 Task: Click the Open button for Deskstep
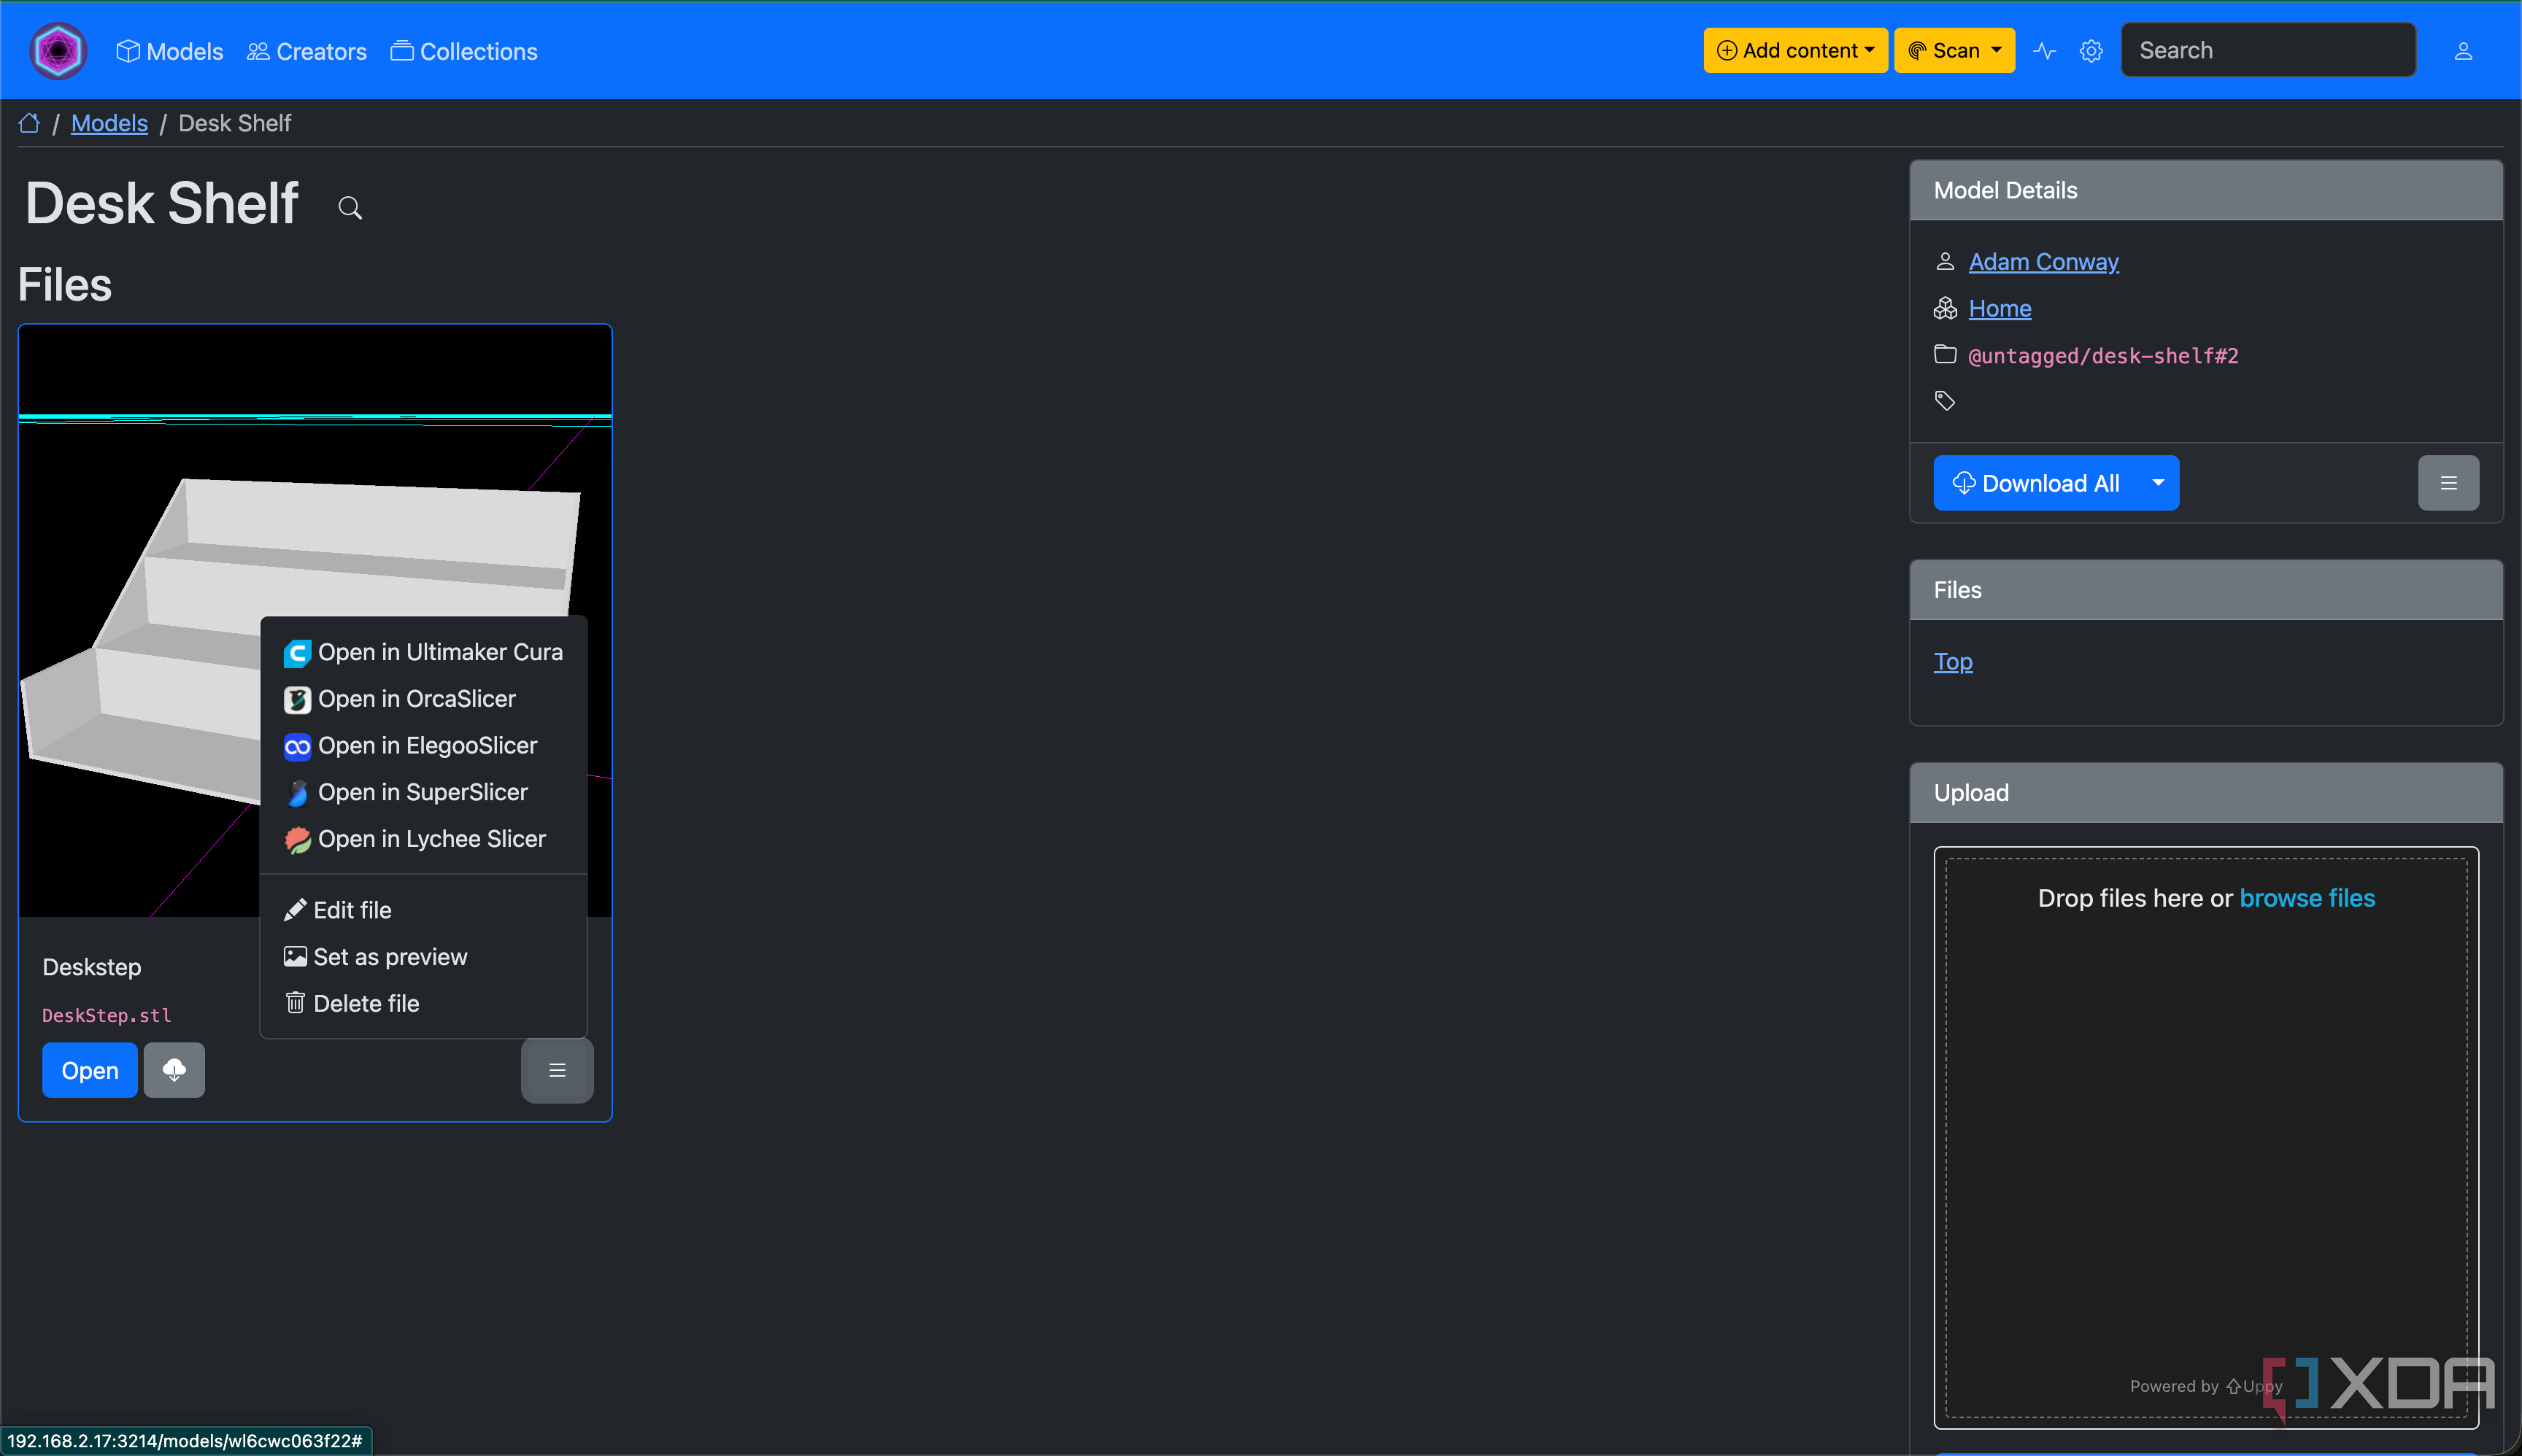click(x=90, y=1070)
